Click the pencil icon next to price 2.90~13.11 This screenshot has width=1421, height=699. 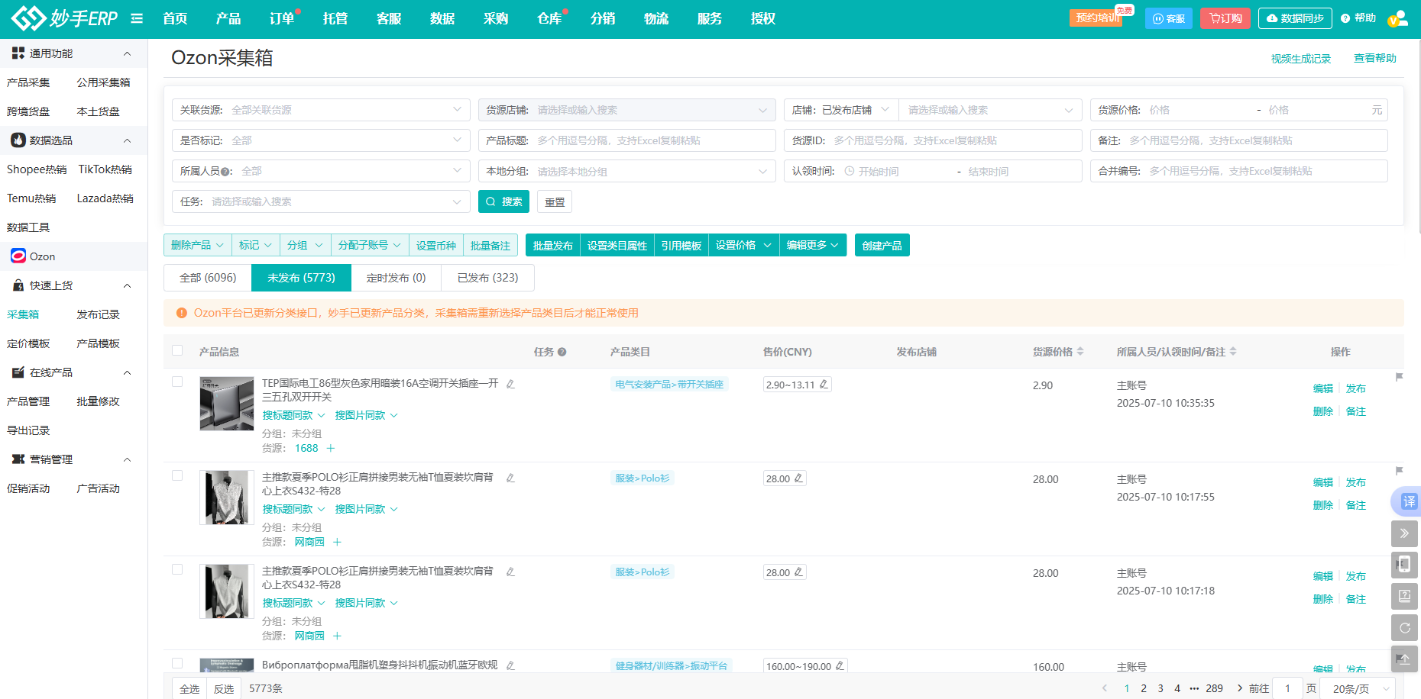pos(824,385)
